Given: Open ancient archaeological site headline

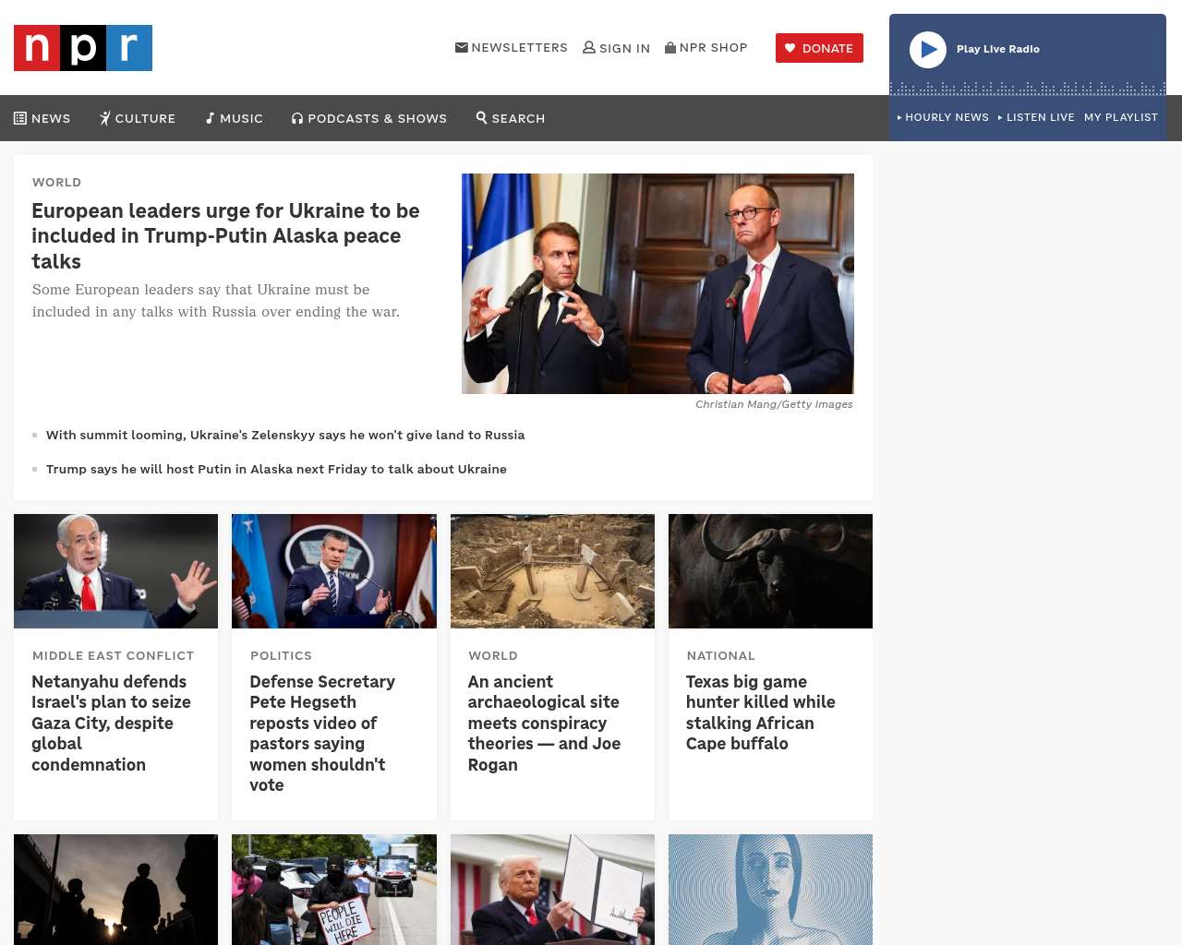Looking at the screenshot, I should coord(544,723).
